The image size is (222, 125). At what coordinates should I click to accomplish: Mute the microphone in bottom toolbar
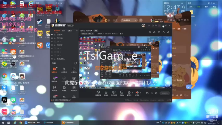(129, 93)
